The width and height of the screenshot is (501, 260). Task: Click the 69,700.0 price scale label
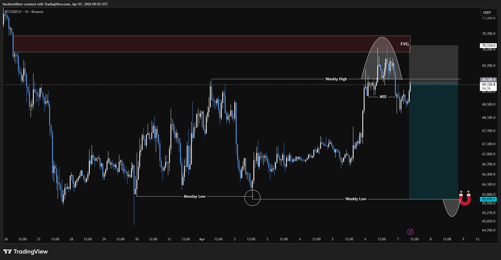488,65
